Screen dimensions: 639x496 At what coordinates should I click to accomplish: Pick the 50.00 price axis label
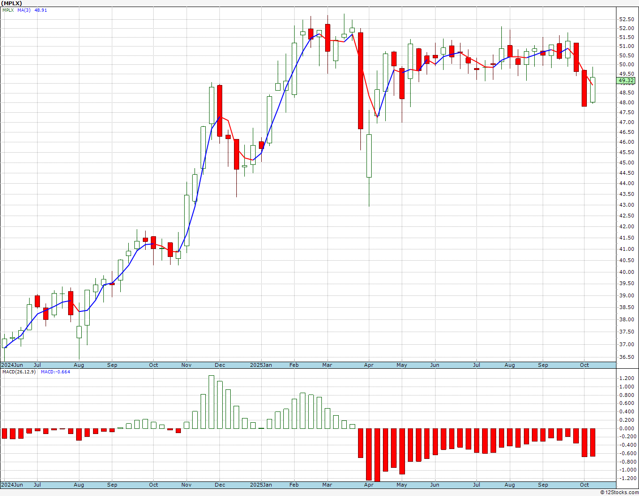pos(626,64)
